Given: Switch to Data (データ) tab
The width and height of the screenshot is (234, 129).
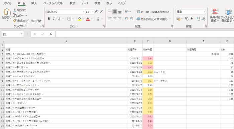Looking at the screenshot, I should 85,3.
